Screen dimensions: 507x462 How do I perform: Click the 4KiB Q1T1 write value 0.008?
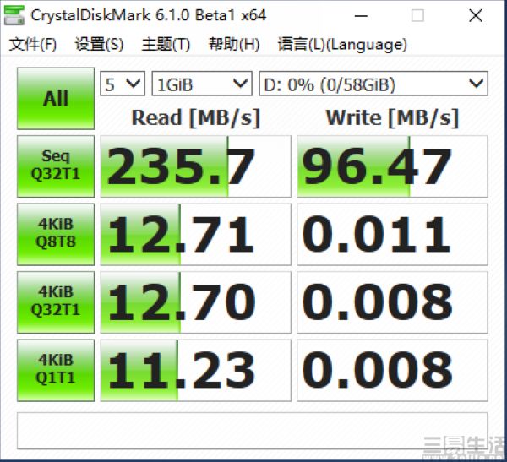click(392, 370)
